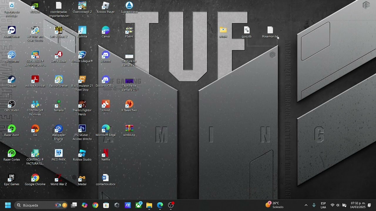Select the Fallout Shelter shortcut
Viewport: 376px width, 211px height.
59,81
